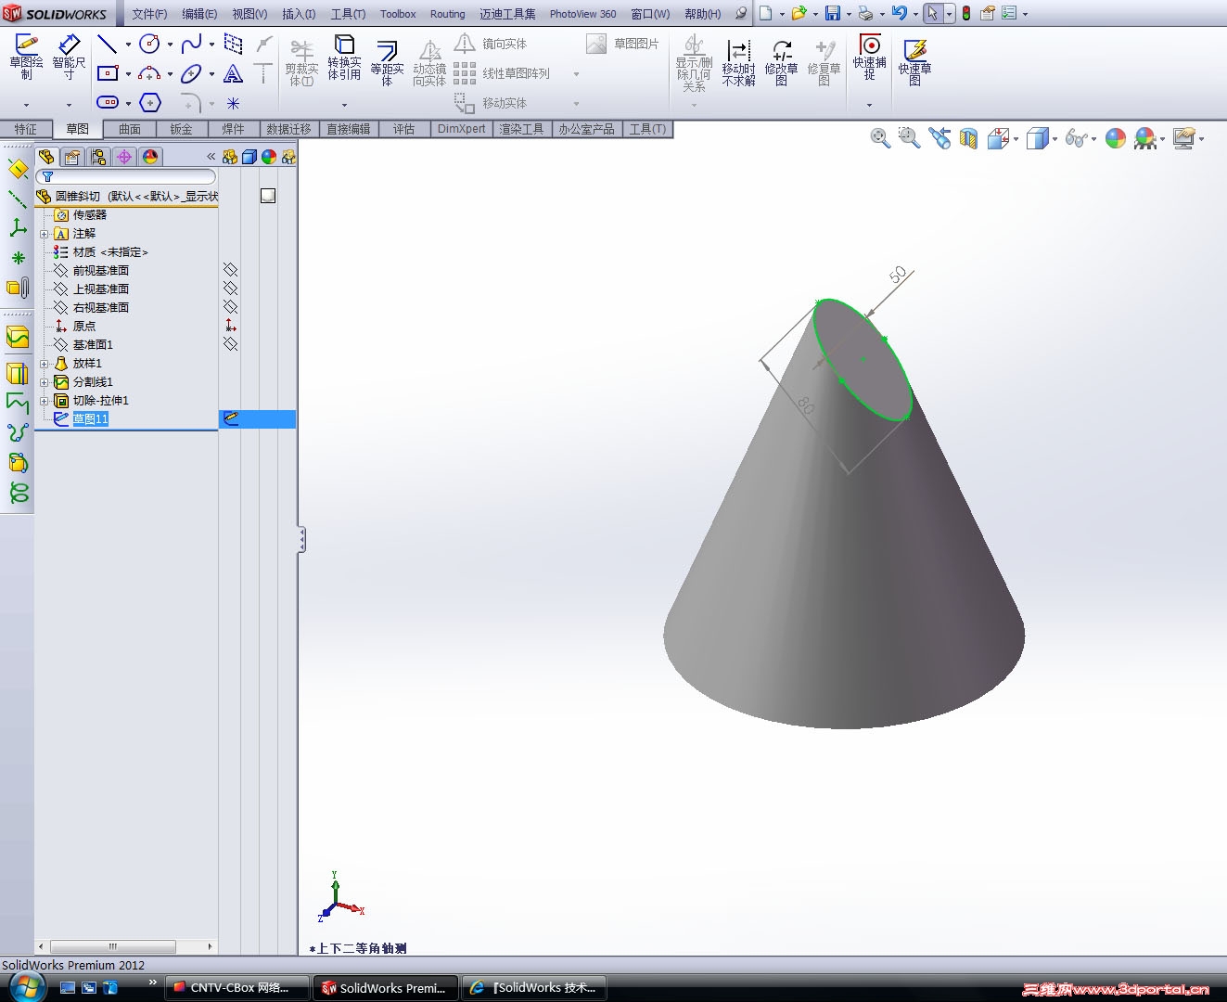Expand the 放样1 feature node
The height and width of the screenshot is (1002, 1227).
pyautogui.click(x=44, y=364)
